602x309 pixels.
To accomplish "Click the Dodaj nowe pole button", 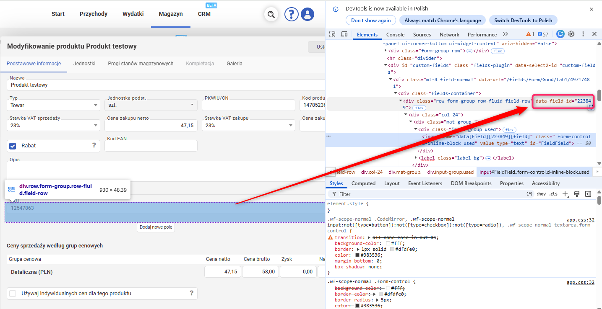I will click(156, 227).
